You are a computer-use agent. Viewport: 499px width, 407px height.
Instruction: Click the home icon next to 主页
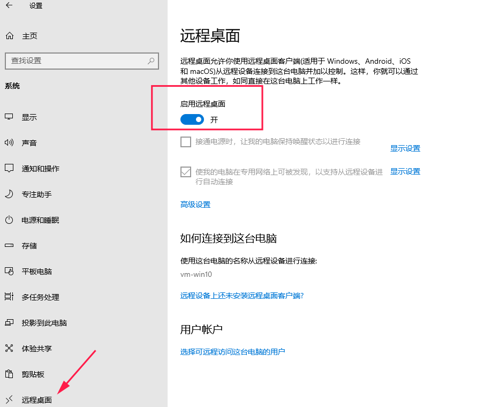9,36
